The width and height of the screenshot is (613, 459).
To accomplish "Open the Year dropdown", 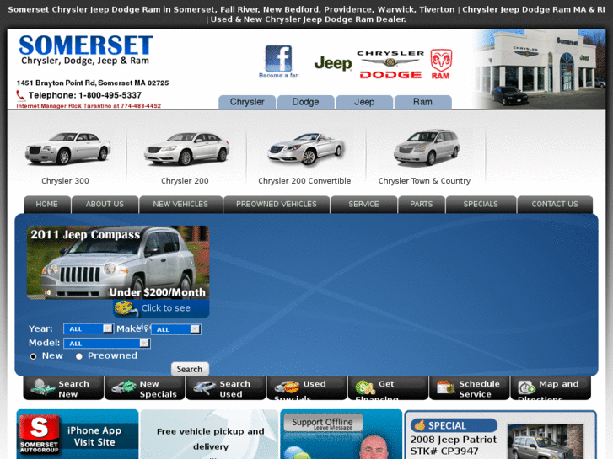I will [89, 328].
